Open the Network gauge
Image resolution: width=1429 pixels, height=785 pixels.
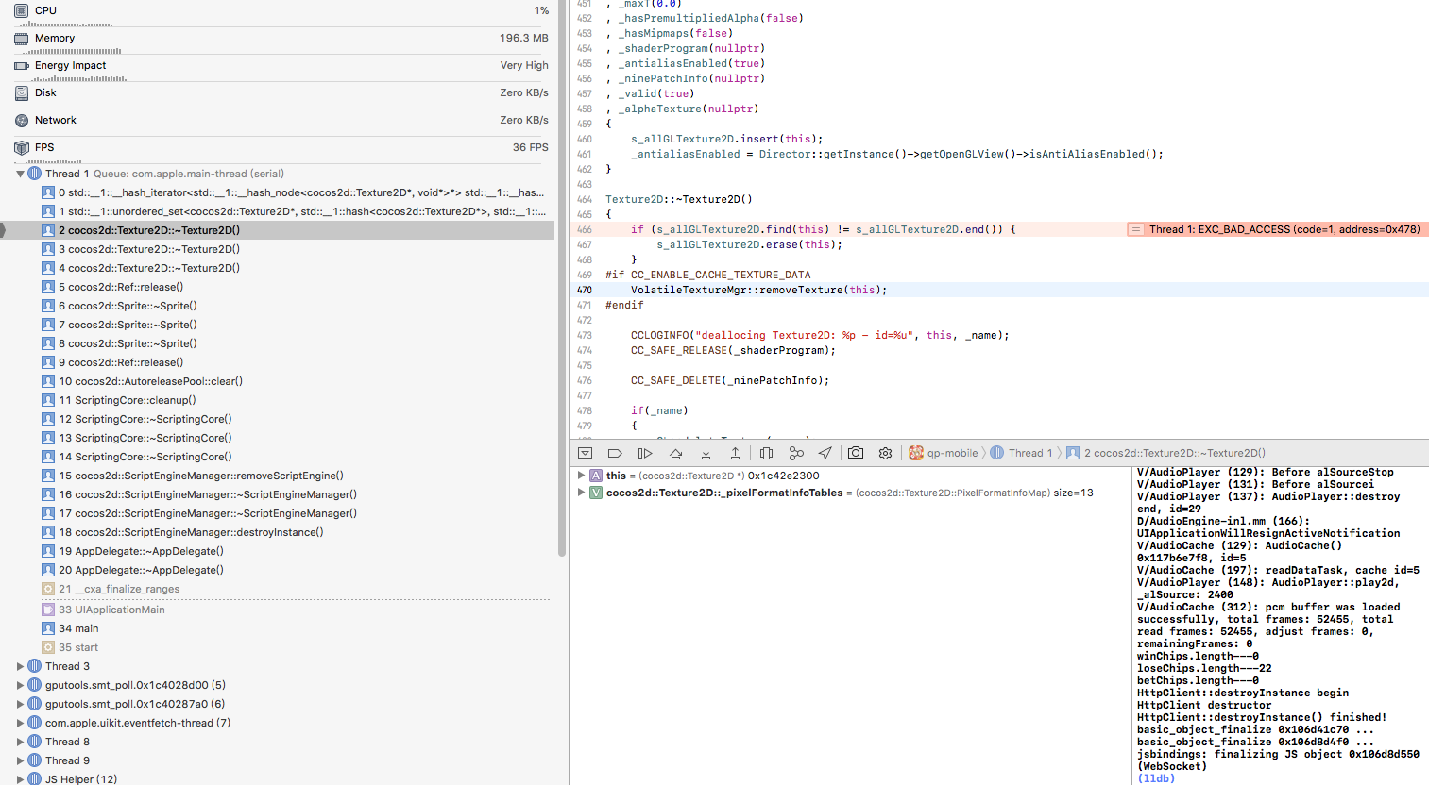pyautogui.click(x=281, y=121)
